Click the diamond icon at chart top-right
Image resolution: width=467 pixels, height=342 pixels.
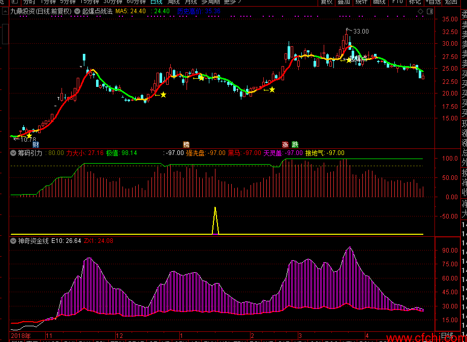[x=420, y=11]
